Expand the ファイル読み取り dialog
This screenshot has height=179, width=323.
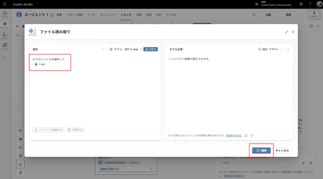pyautogui.click(x=286, y=32)
